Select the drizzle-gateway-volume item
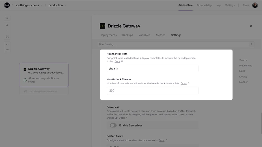The image size is (262, 147). coord(44,91)
